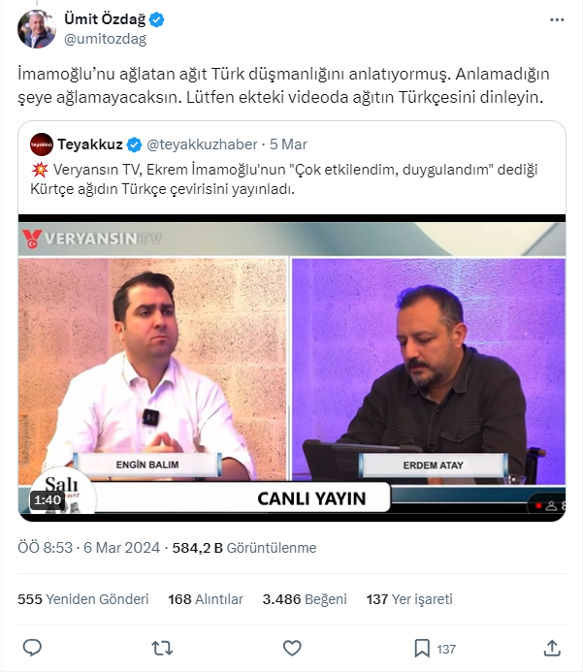This screenshot has width=583, height=672.
Task: Play the Veryansın TV video thumbnail
Action: tap(292, 368)
